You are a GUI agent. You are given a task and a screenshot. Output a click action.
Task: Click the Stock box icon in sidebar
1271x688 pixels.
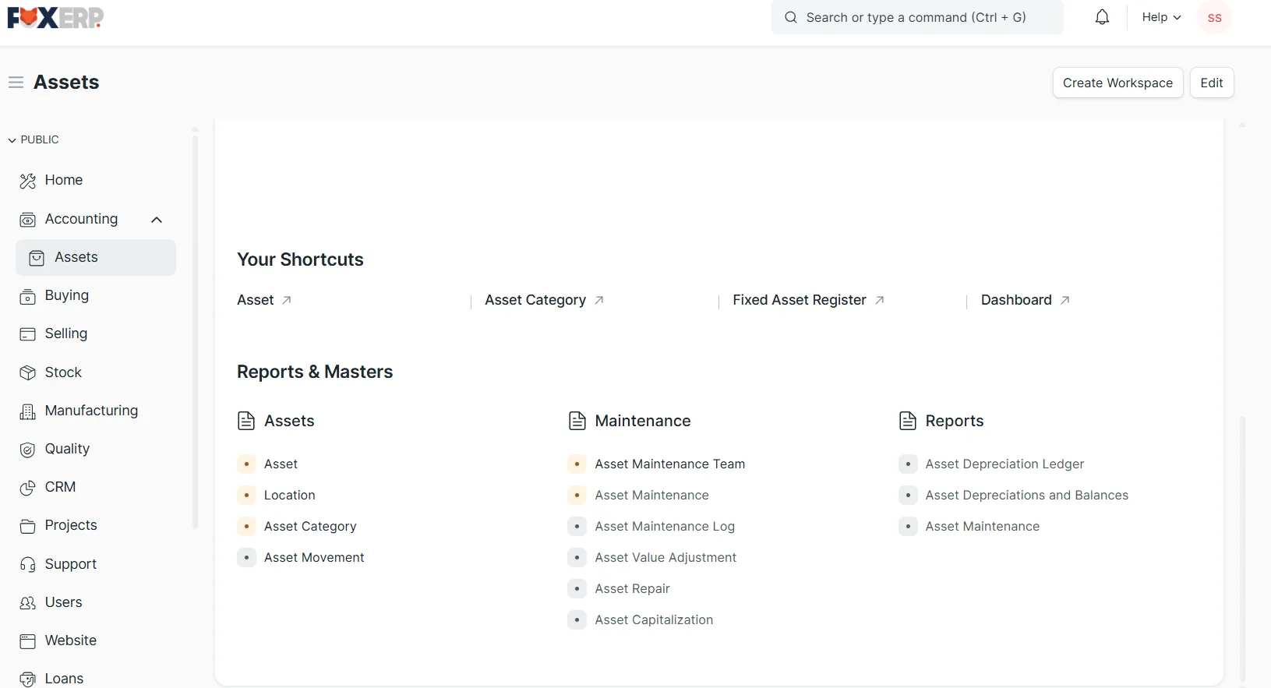[28, 372]
